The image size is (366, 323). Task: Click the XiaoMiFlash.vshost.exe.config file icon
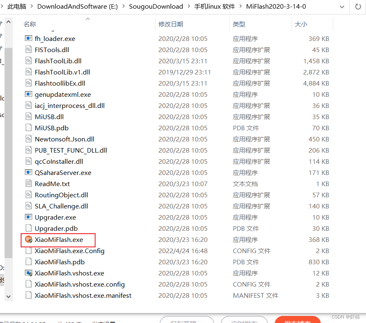[x=29, y=284]
